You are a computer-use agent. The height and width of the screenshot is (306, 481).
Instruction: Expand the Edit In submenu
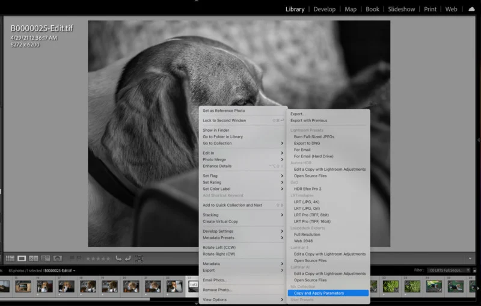coord(243,153)
